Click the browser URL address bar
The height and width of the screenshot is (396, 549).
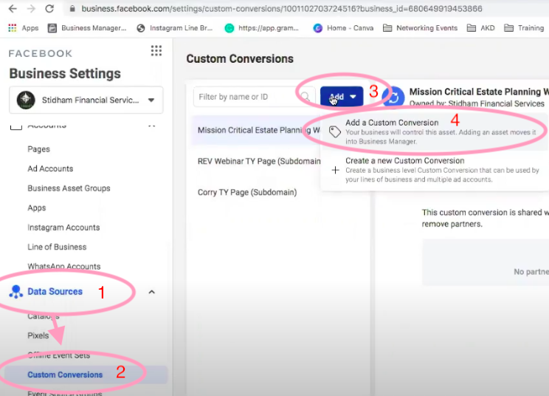(282, 9)
